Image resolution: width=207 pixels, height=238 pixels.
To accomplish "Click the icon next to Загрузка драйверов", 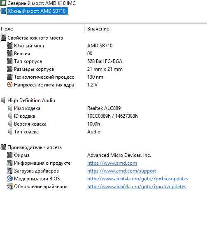I will pyautogui.click(x=10, y=171).
